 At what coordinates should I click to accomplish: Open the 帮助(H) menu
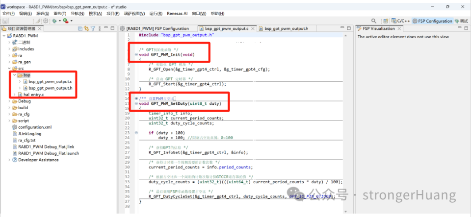[x=217, y=14]
